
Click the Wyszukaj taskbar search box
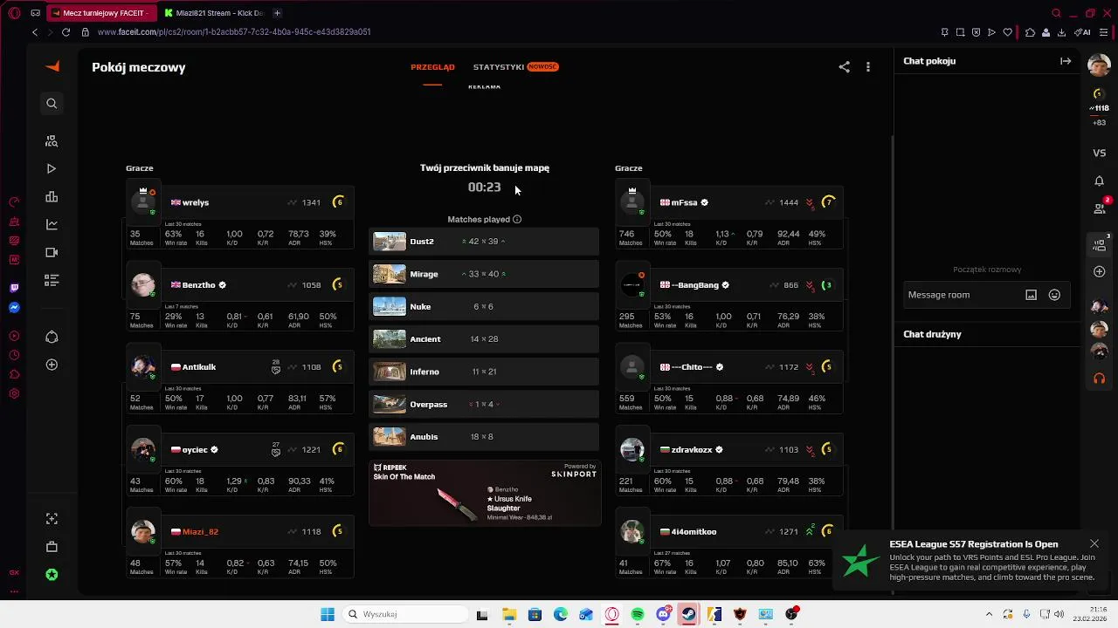pos(404,615)
